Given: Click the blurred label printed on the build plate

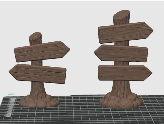Looking at the screenshot, I should 10,107.
